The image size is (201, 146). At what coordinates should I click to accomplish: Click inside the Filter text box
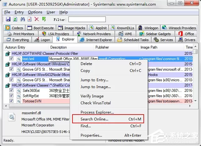point(87,19)
